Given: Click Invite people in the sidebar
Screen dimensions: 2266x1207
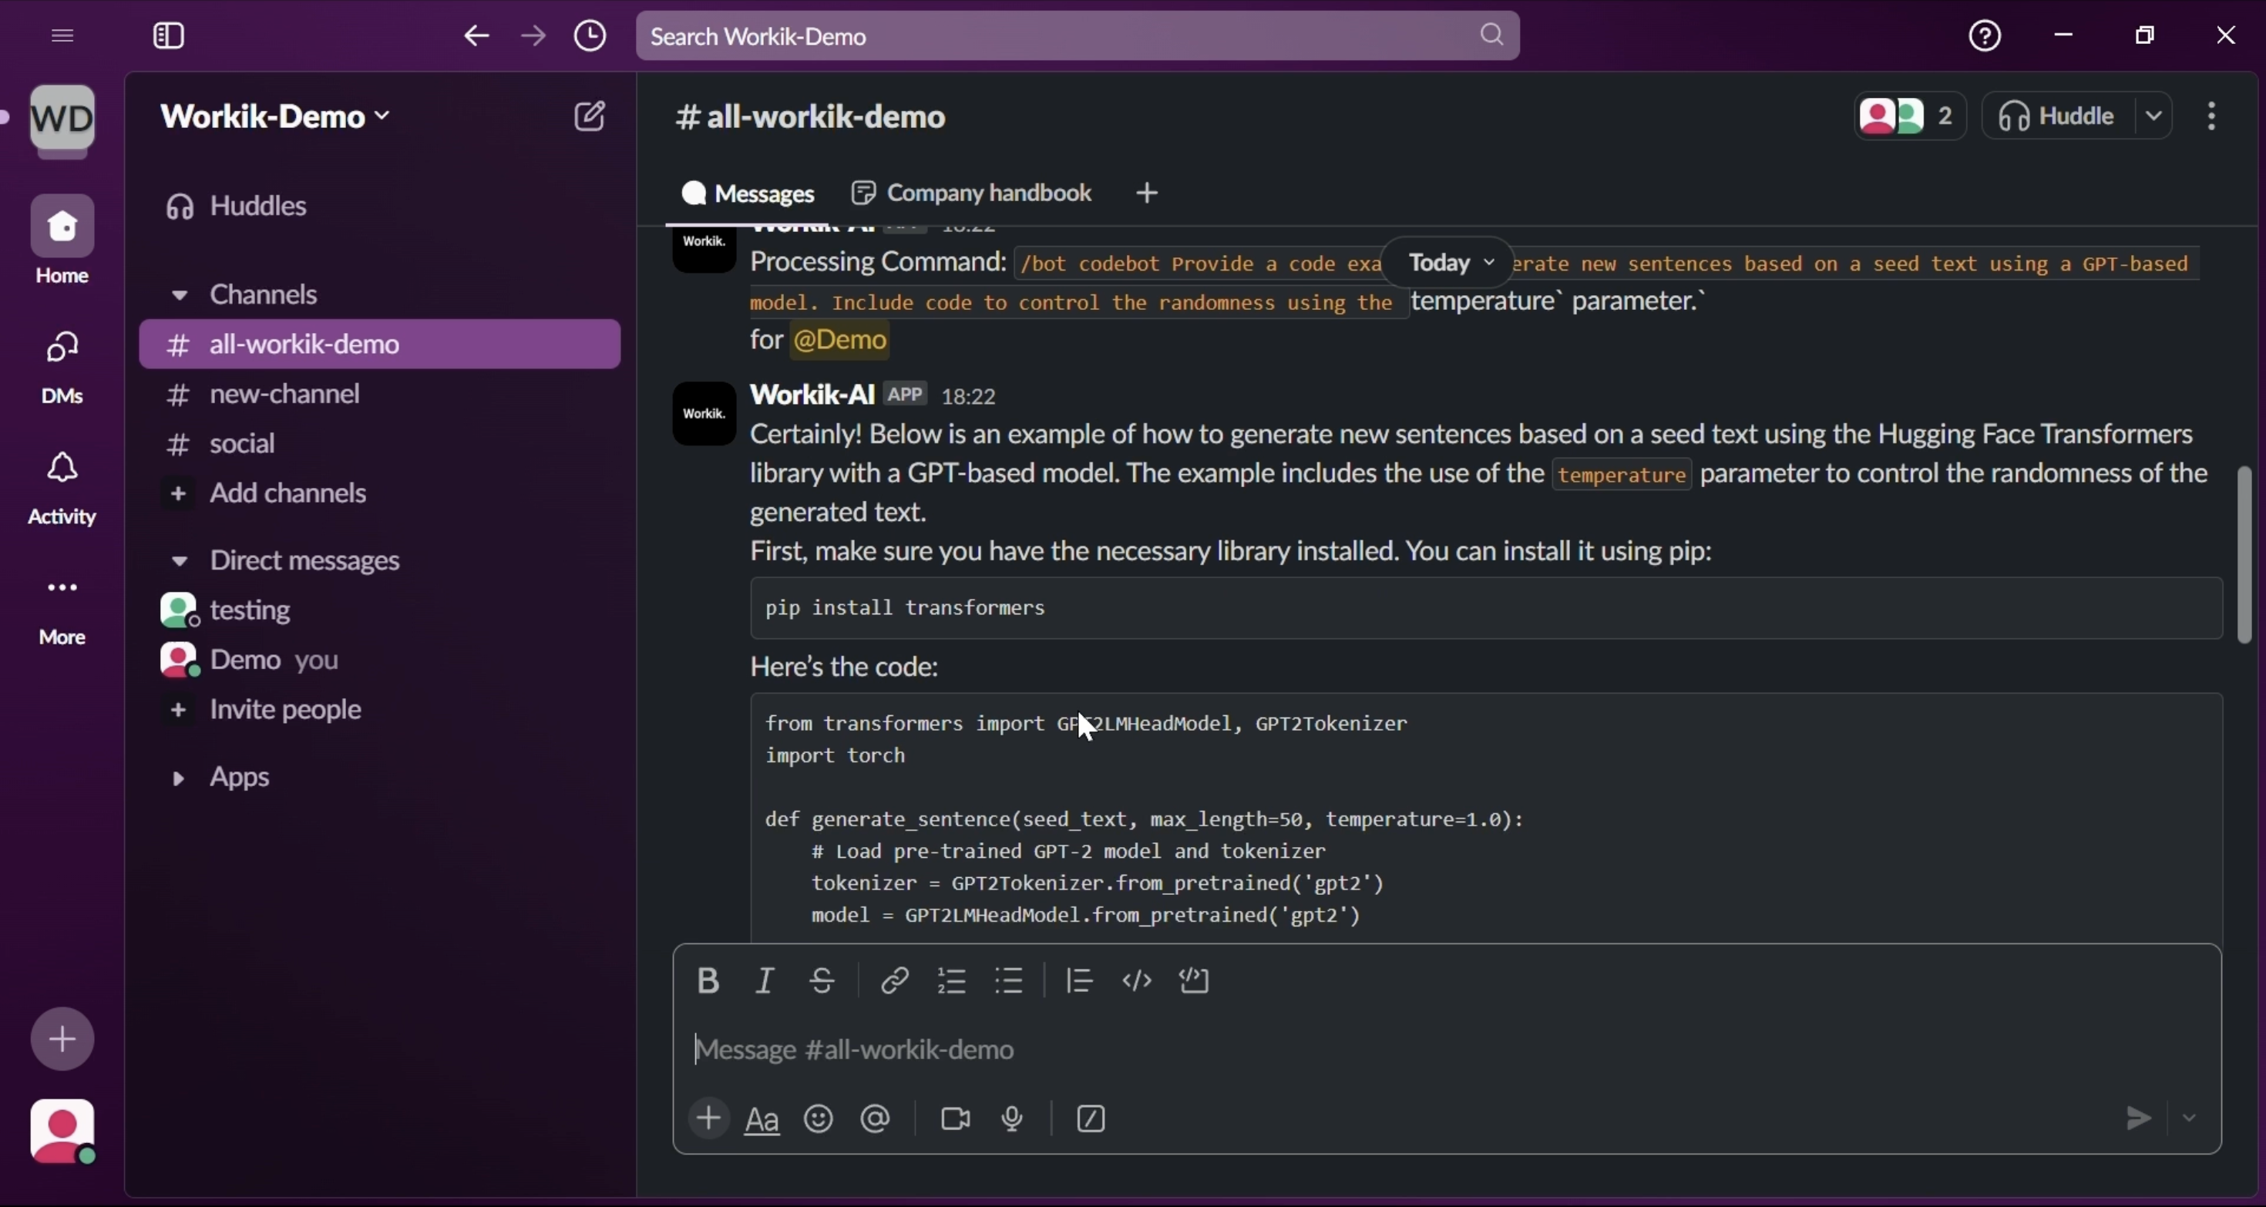Looking at the screenshot, I should tap(284, 709).
